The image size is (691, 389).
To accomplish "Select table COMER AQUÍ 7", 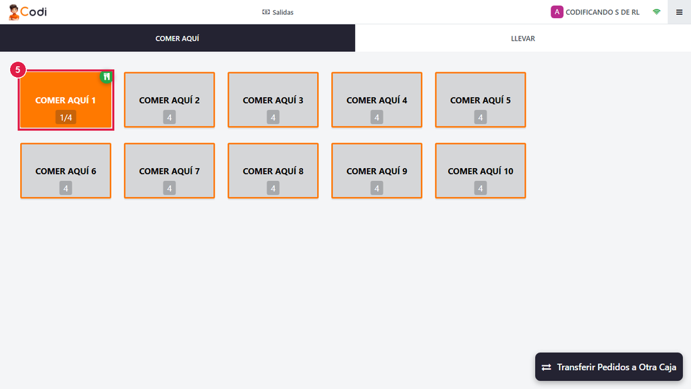I will 169,171.
